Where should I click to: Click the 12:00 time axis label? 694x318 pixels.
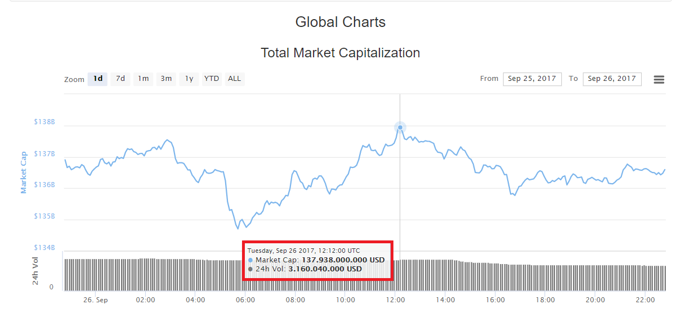(x=396, y=300)
